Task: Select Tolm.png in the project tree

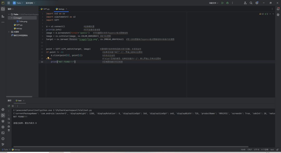Action: pyautogui.click(x=23, y=22)
